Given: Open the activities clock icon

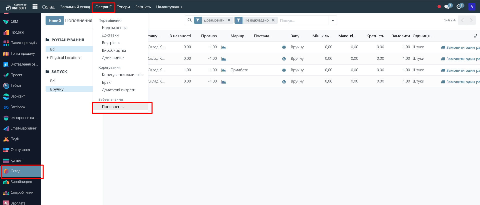Looking at the screenshot, I should pyautogui.click(x=459, y=7).
